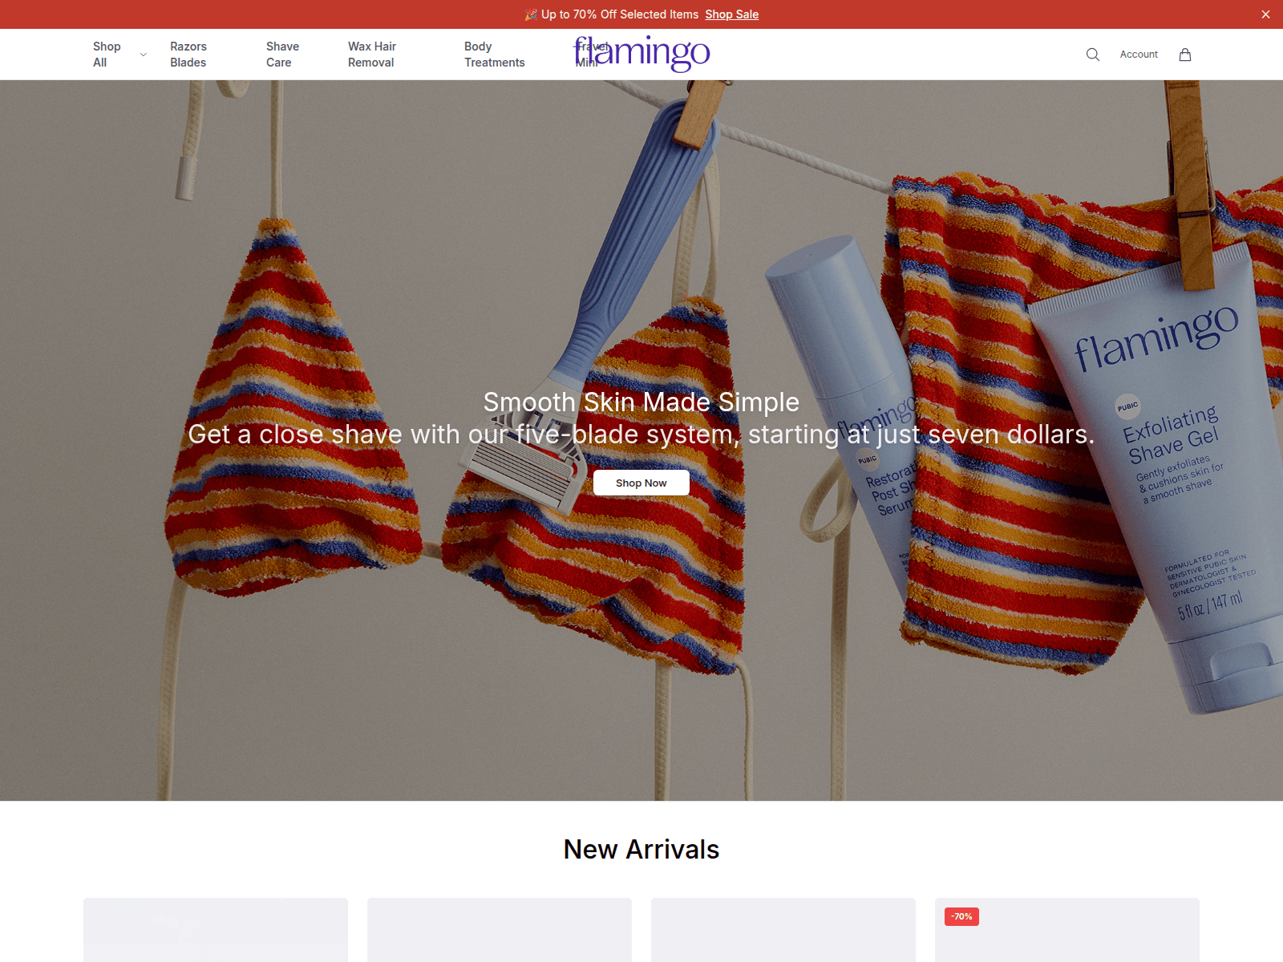The height and width of the screenshot is (962, 1283).
Task: Click 'Up to 70% Off Selected Items' text
Action: point(620,14)
